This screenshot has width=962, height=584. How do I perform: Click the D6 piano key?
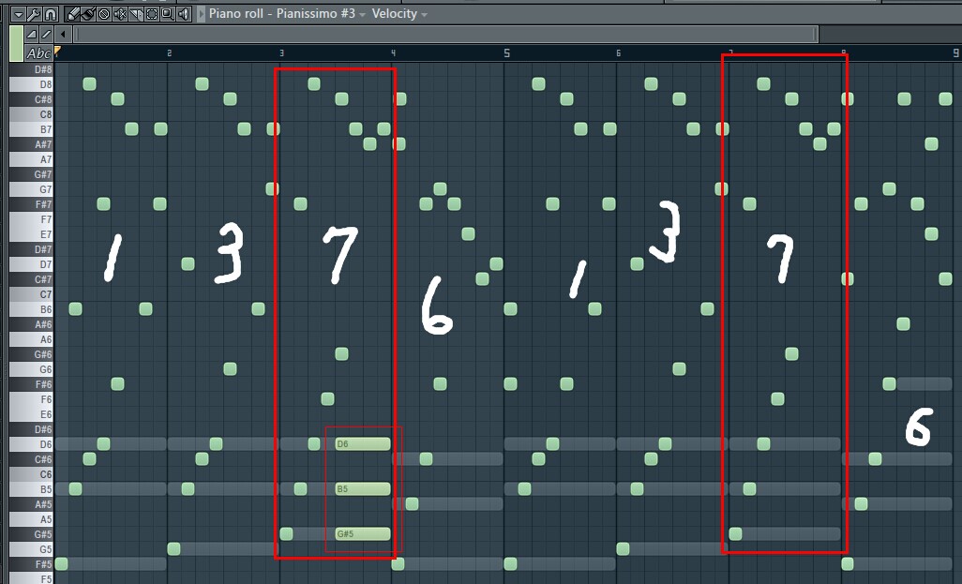(x=32, y=444)
